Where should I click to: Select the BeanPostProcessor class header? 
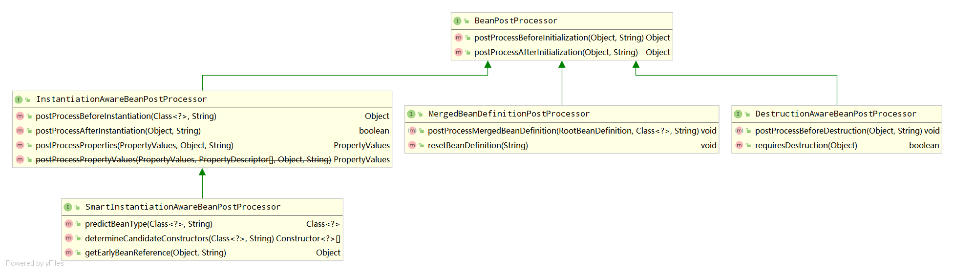pyautogui.click(x=516, y=21)
